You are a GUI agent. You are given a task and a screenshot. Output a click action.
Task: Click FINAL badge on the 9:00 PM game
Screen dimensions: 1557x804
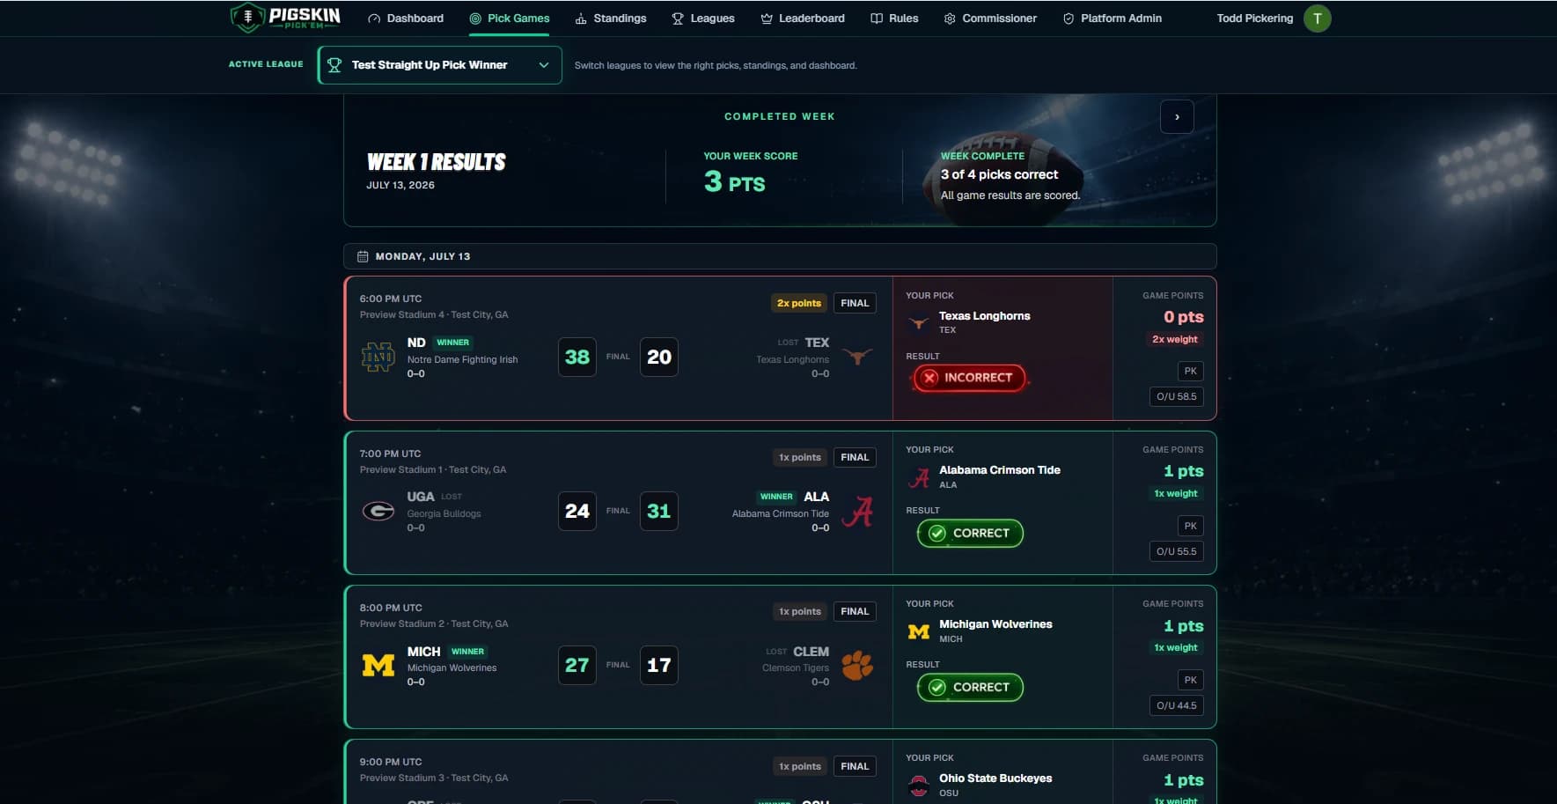click(x=855, y=766)
